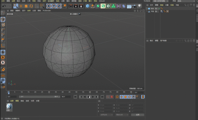Screen dimensions: 198x120
Task: Select the material thumbnail in material manager
Action: [9, 106]
